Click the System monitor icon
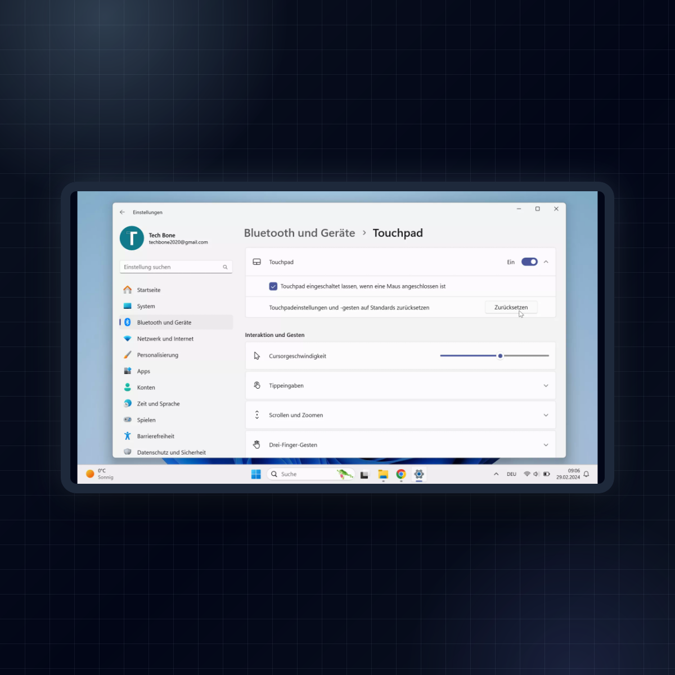Screen dimensions: 675x675 (128, 306)
